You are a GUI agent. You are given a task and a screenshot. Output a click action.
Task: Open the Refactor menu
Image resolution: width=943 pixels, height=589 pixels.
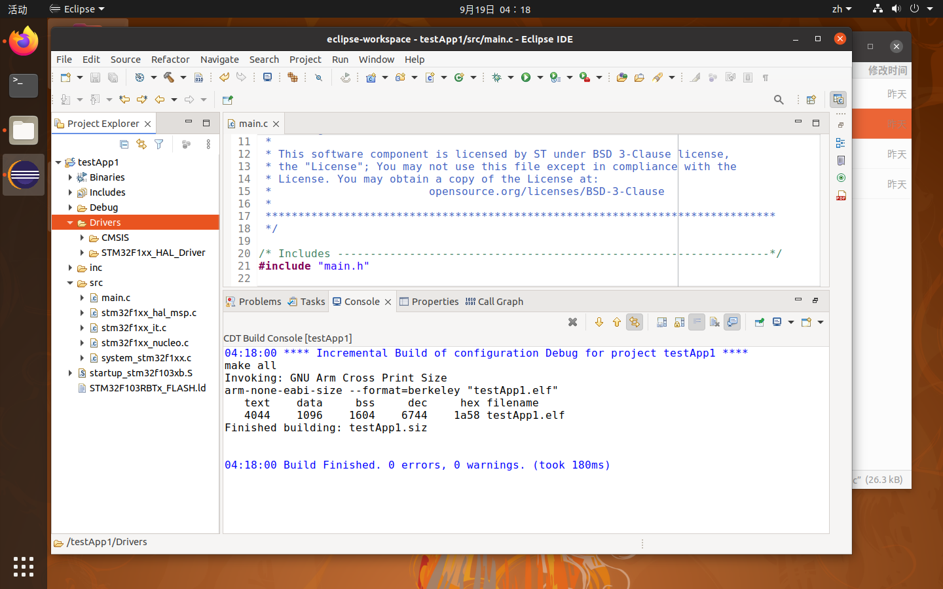[170, 59]
